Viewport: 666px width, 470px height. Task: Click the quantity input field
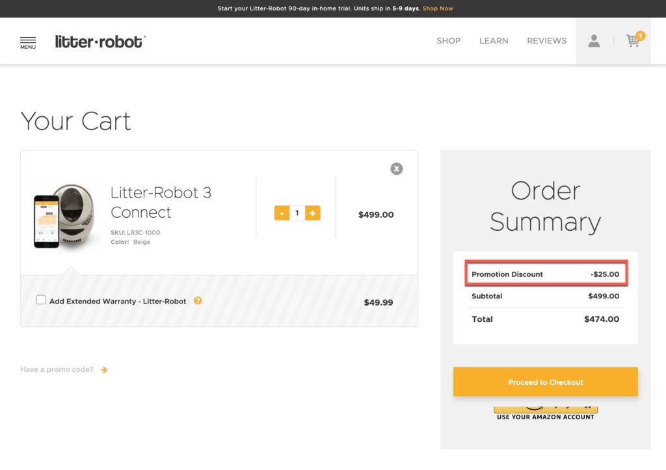pyautogui.click(x=297, y=213)
